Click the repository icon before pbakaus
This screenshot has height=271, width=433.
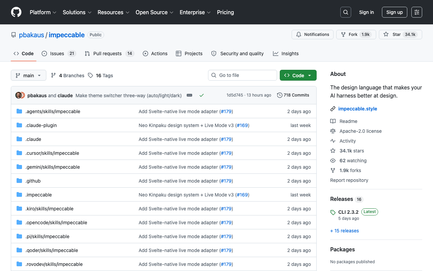[14, 35]
